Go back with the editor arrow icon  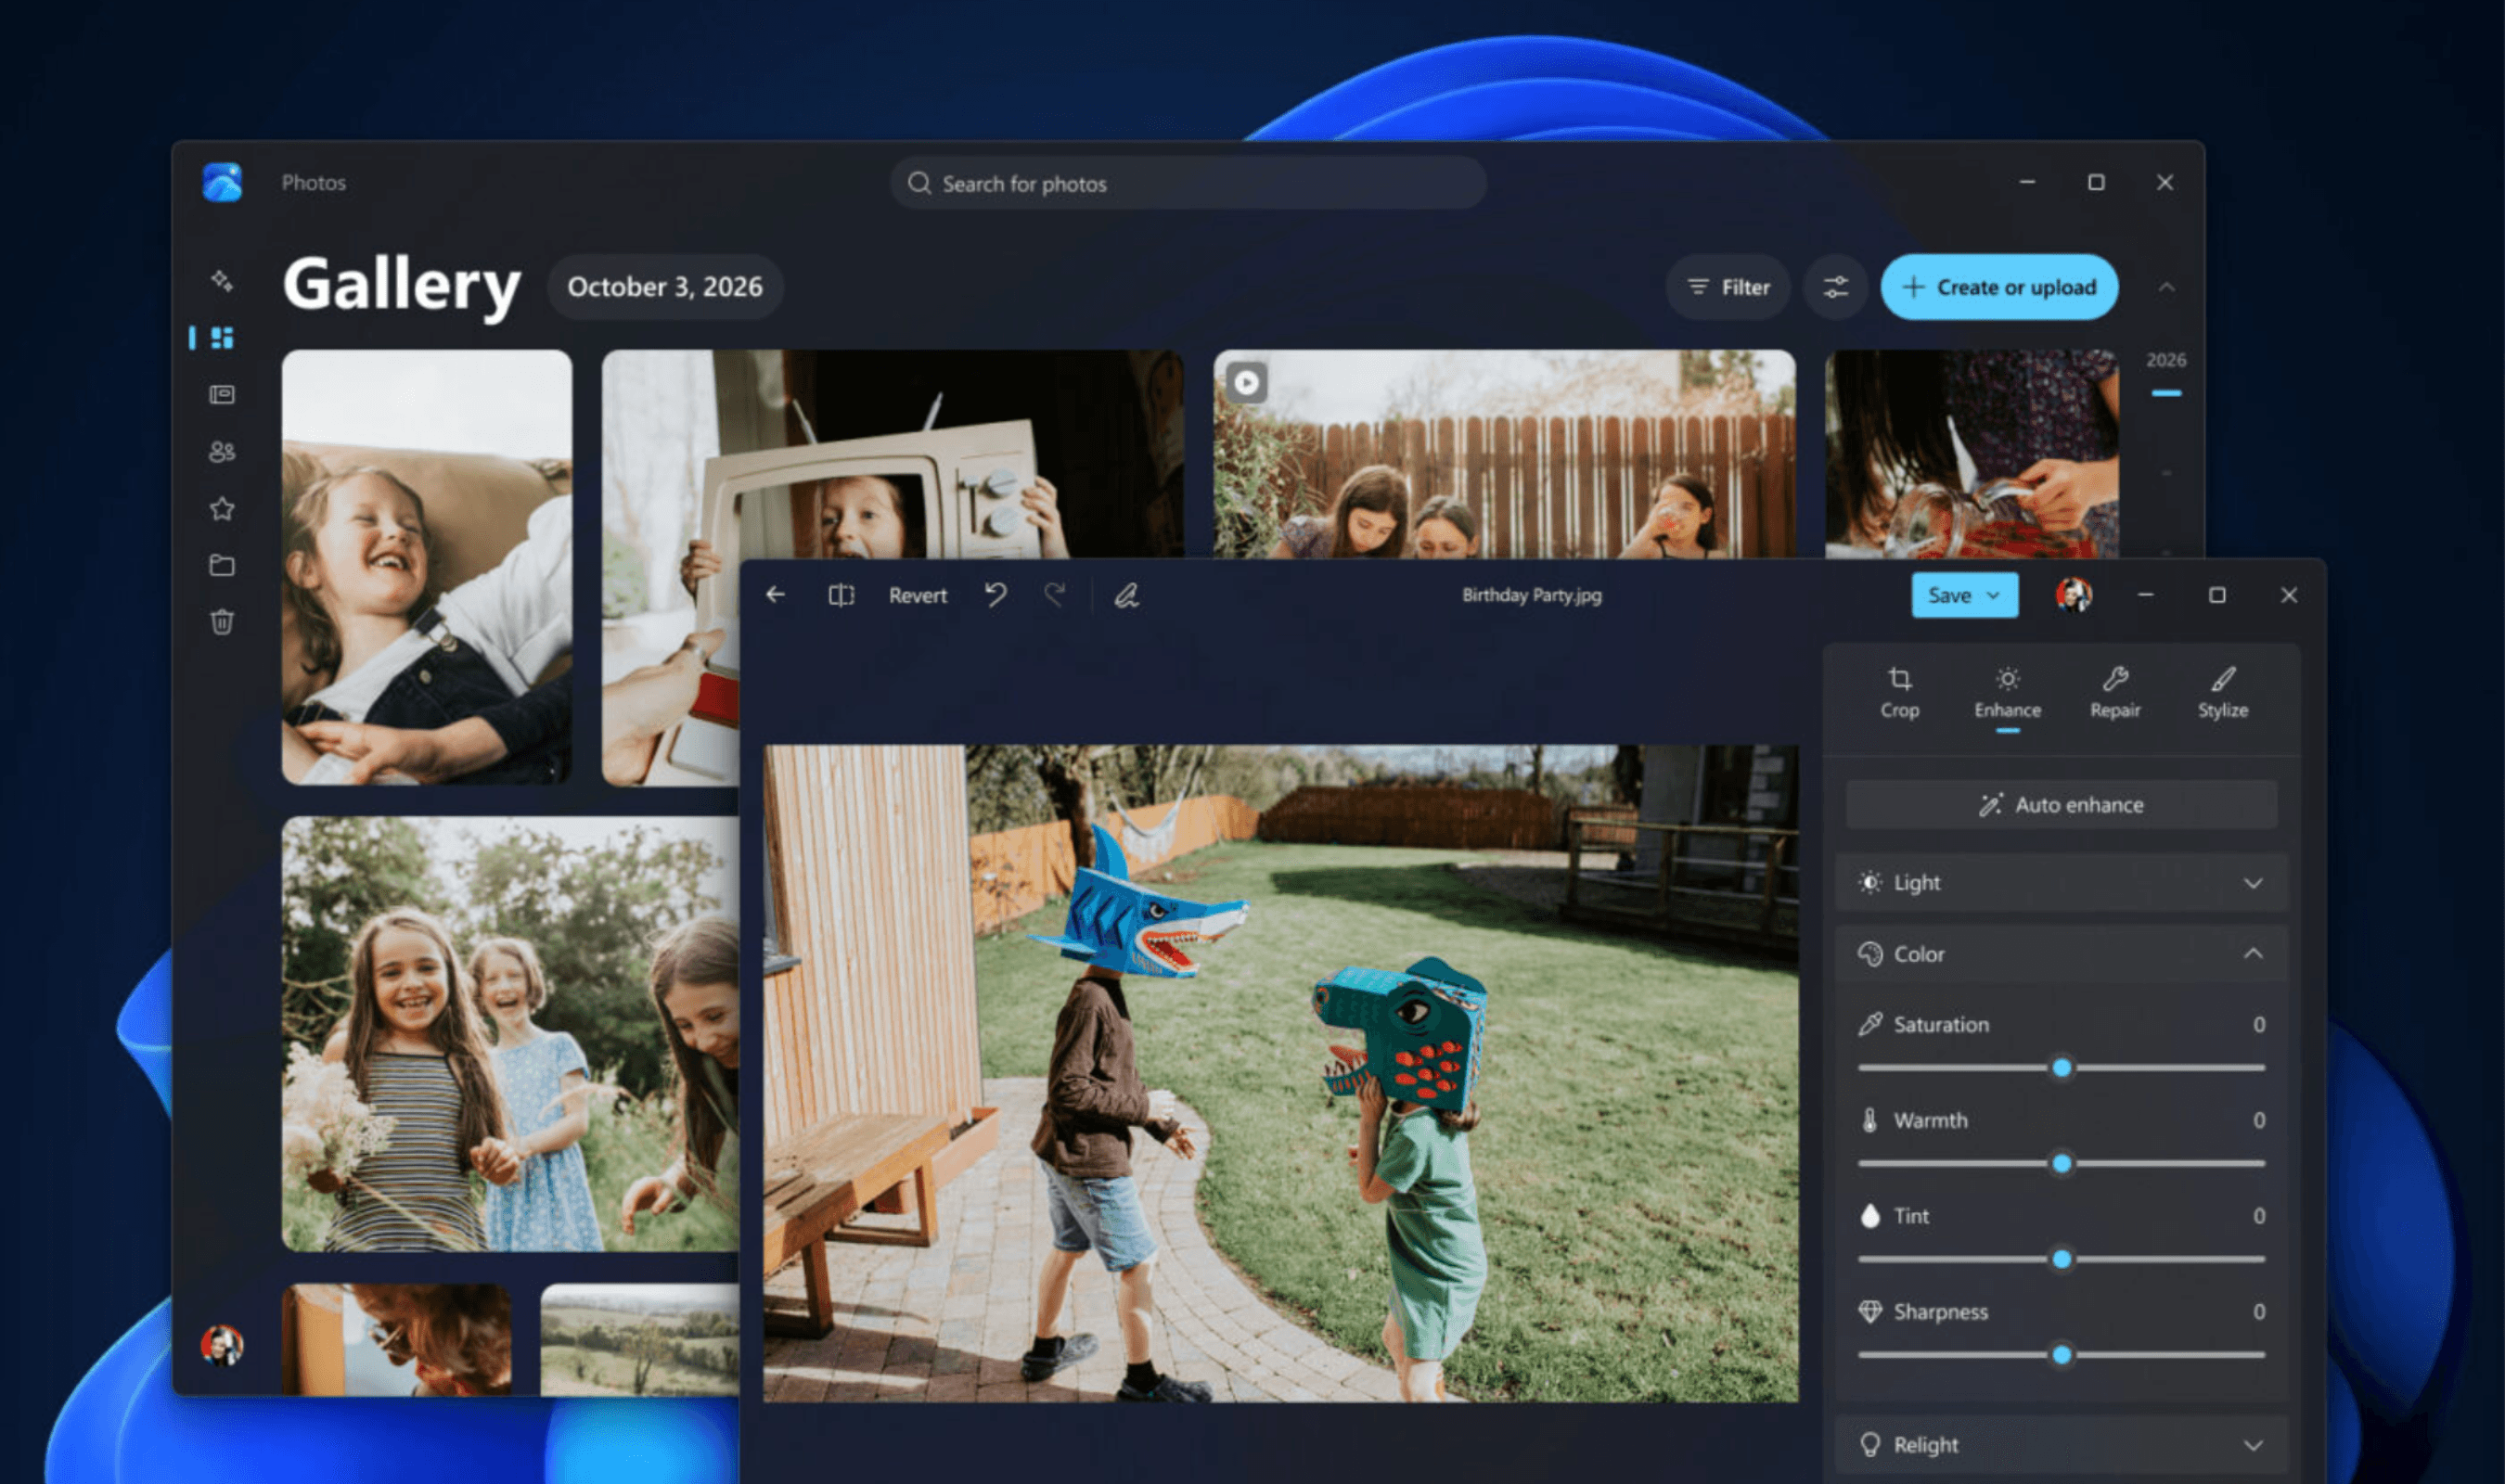click(775, 595)
